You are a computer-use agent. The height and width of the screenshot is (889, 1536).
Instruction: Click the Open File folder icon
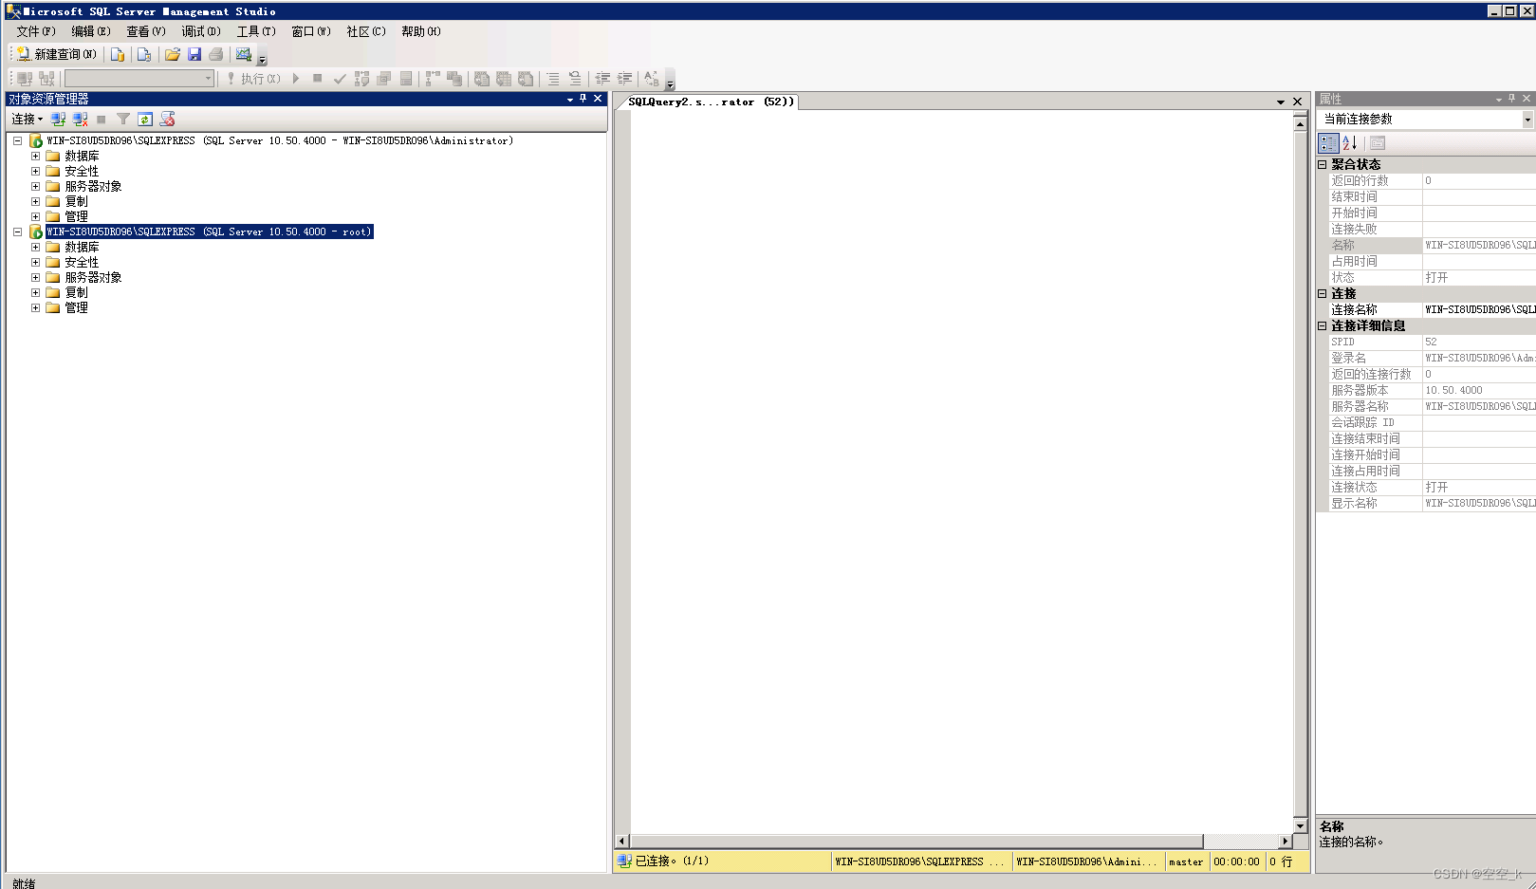pyautogui.click(x=173, y=54)
